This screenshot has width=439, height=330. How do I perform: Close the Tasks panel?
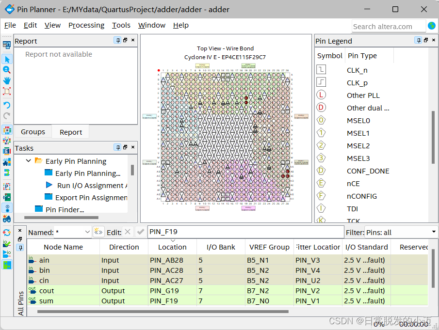coord(133,147)
